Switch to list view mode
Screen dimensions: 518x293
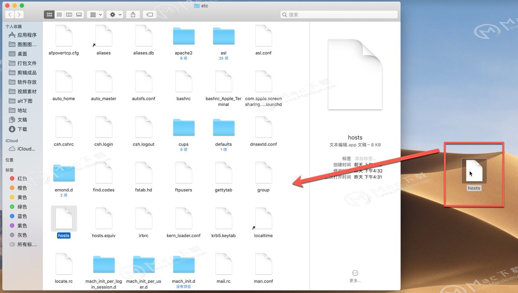tap(59, 15)
